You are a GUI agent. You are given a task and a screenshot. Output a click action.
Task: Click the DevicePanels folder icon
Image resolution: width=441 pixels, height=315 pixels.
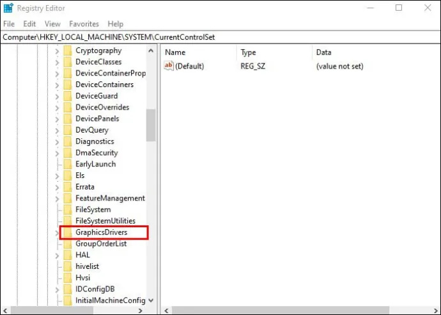[x=68, y=119]
